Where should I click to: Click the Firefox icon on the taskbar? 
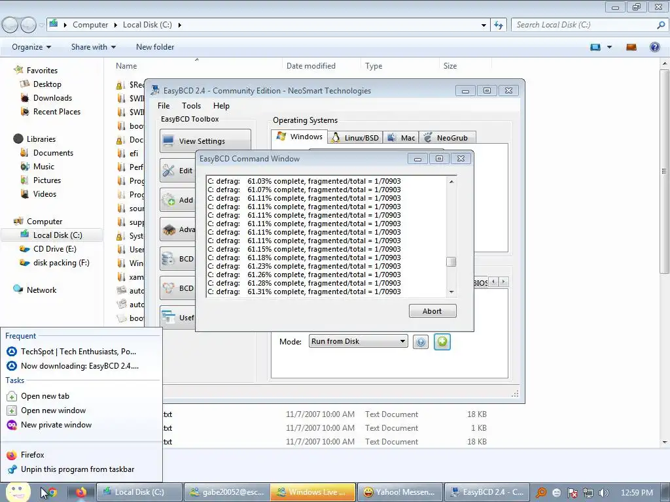pyautogui.click(x=80, y=492)
